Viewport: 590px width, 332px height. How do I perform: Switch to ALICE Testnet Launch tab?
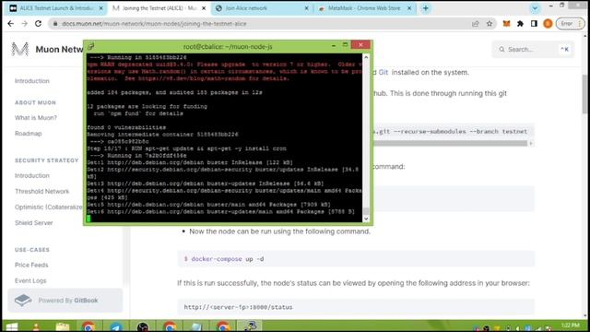(56, 8)
